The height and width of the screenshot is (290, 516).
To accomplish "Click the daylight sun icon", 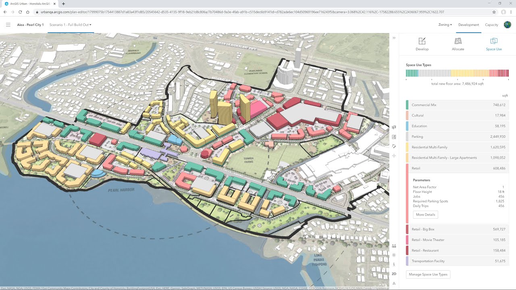I will point(394,255).
